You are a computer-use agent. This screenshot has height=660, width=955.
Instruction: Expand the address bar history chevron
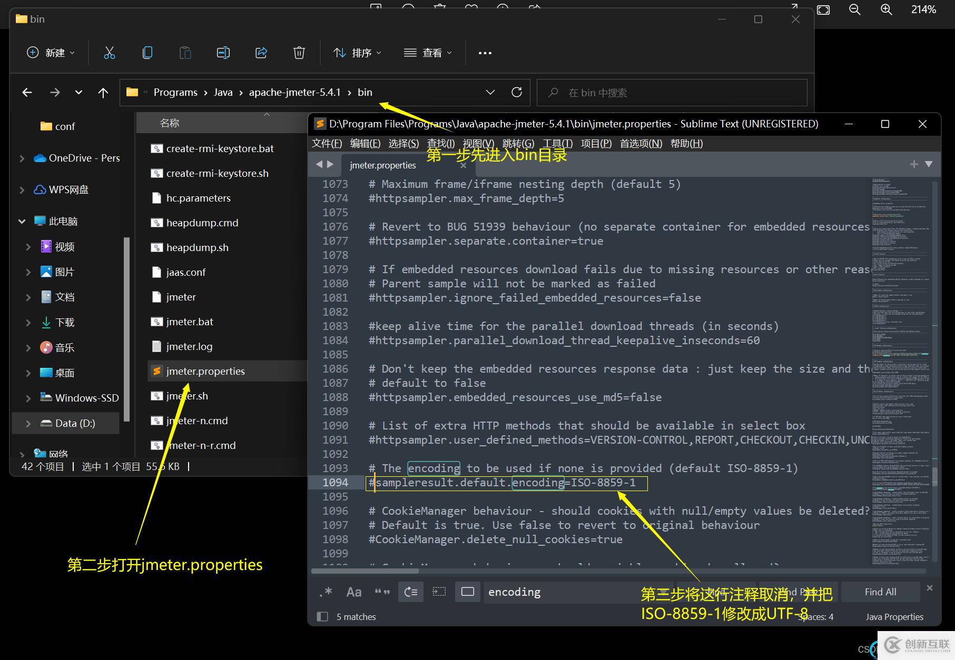(x=490, y=92)
